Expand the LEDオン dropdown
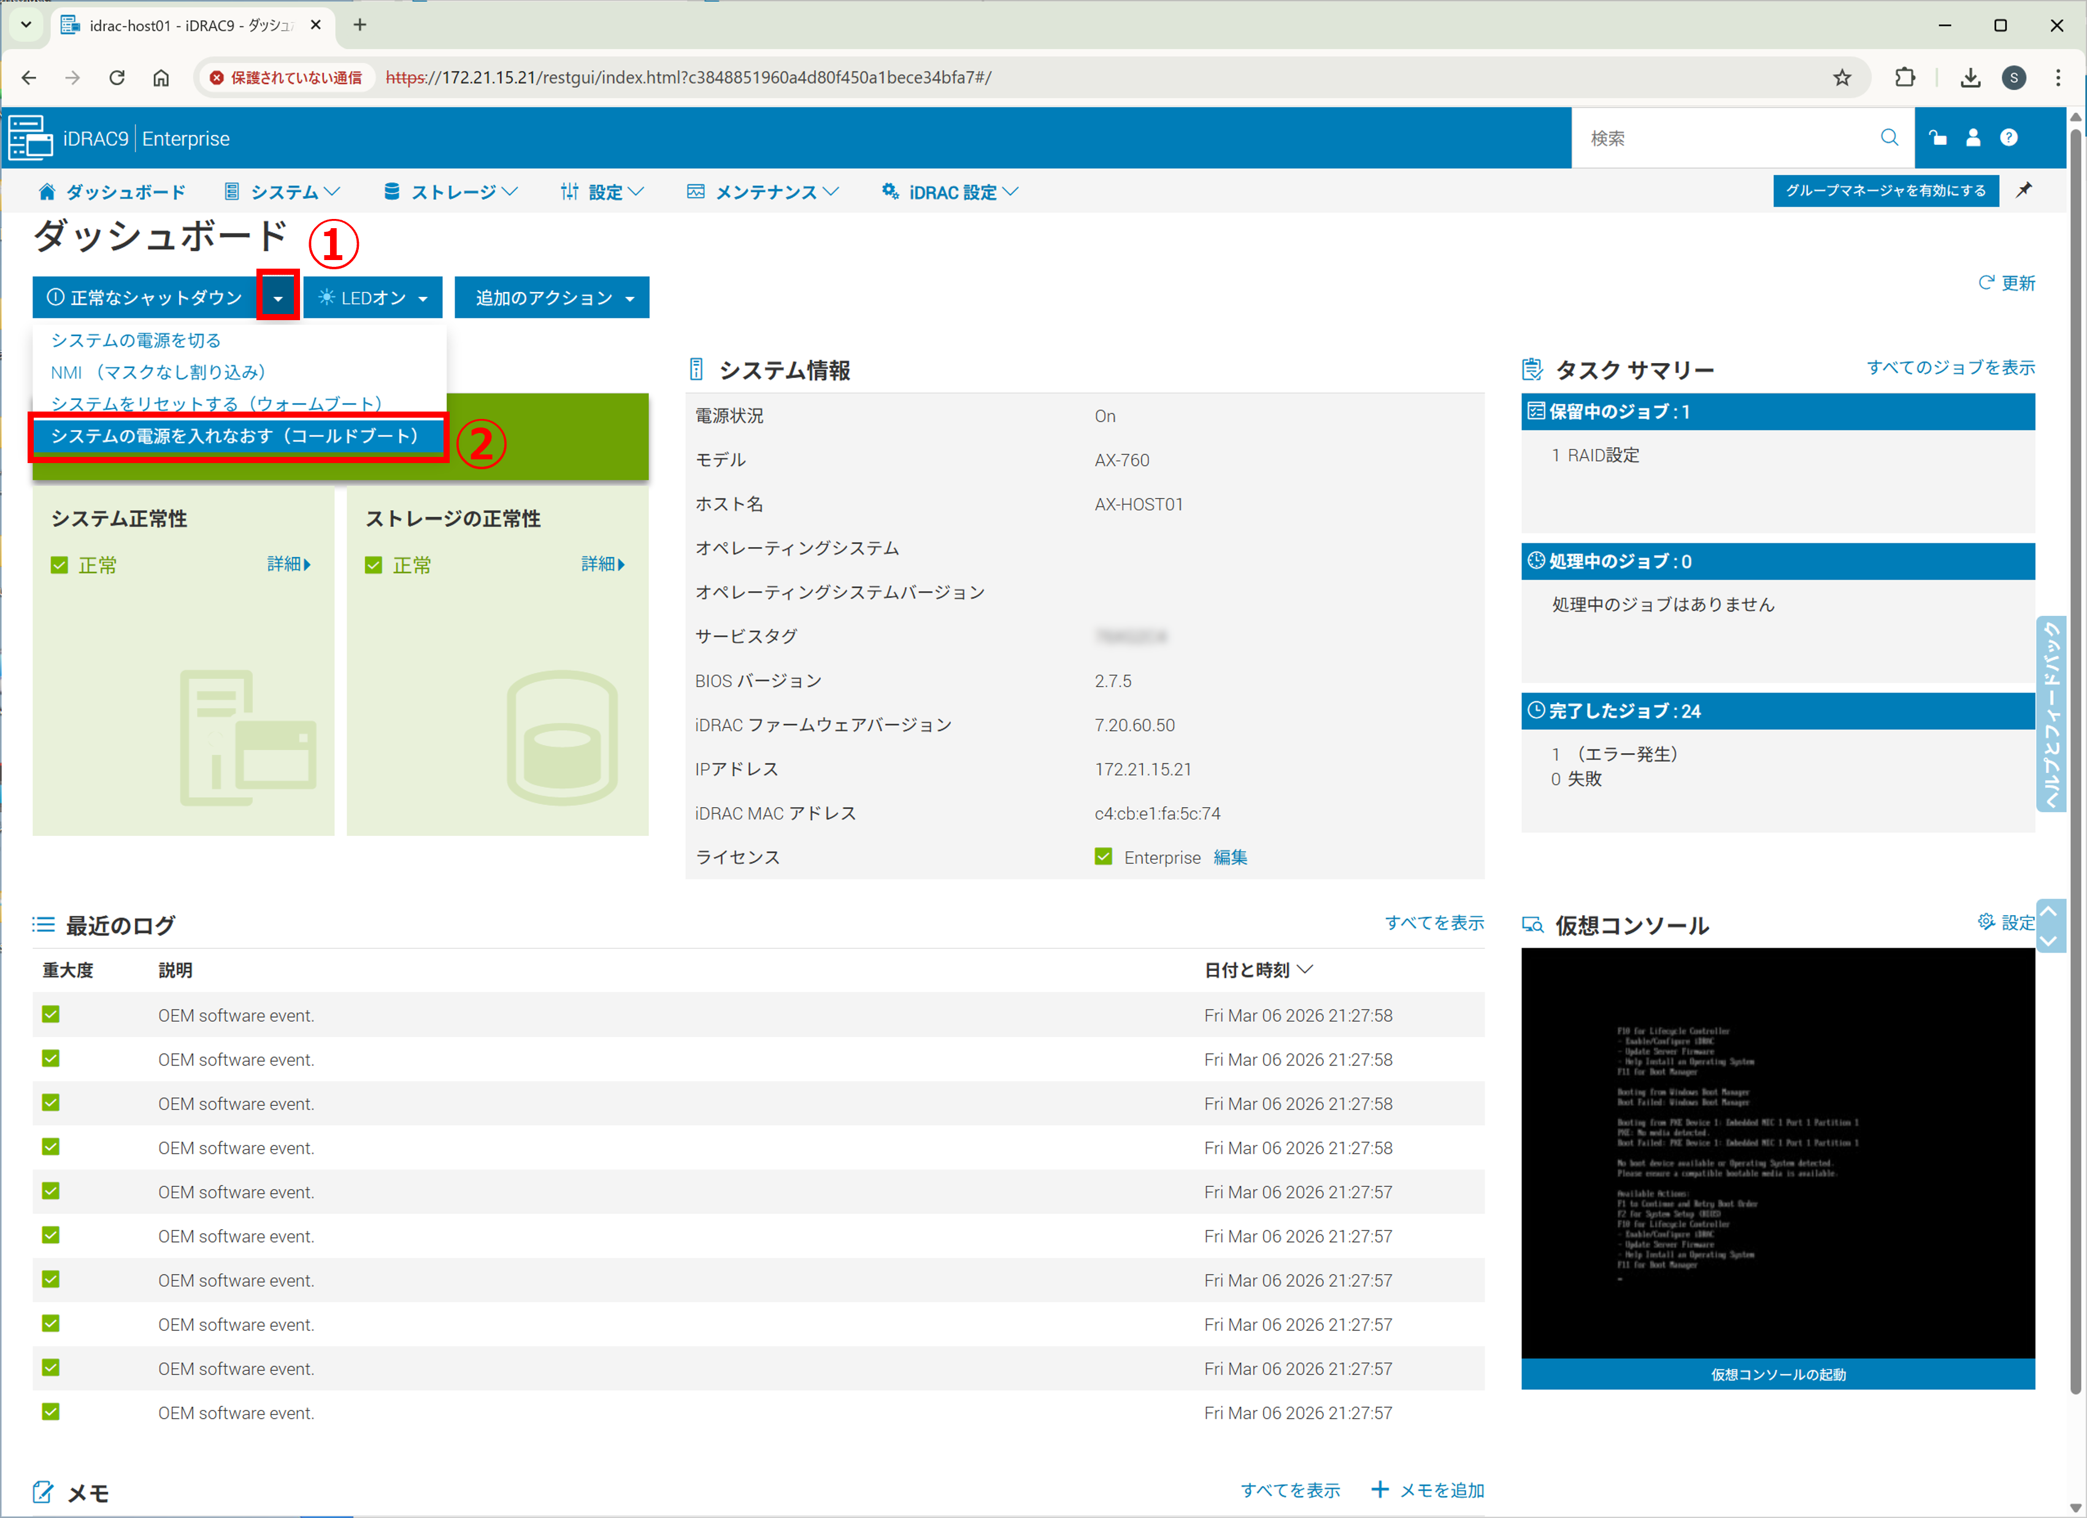Image resolution: width=2087 pixels, height=1518 pixels. click(x=422, y=298)
